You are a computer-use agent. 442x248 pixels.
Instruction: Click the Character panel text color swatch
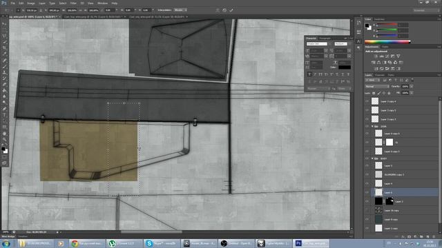click(x=345, y=68)
